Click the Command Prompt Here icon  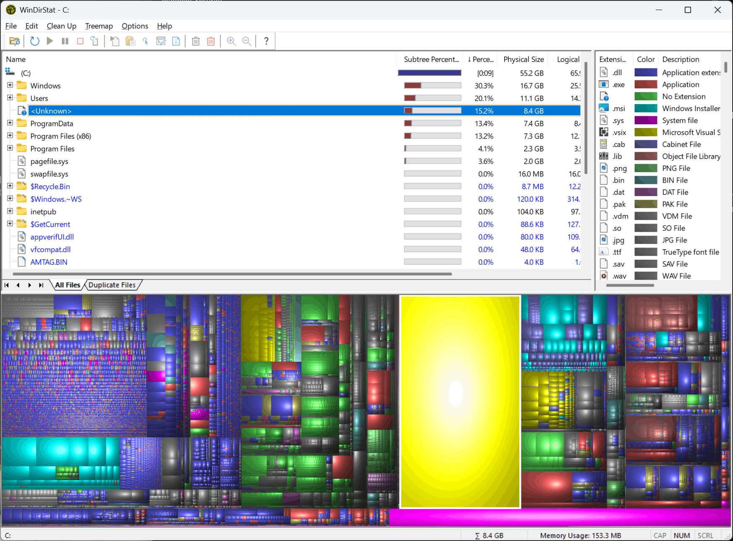pyautogui.click(x=161, y=41)
